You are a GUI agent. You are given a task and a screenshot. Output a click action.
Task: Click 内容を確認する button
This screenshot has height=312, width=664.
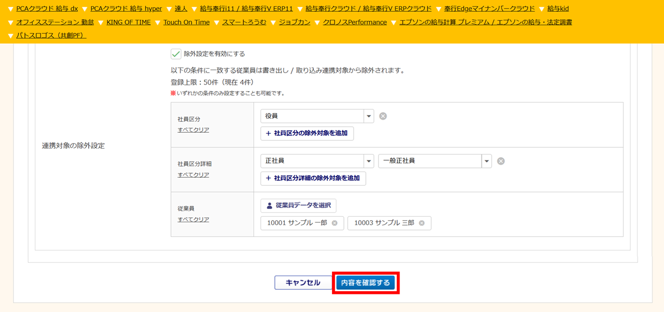366,283
